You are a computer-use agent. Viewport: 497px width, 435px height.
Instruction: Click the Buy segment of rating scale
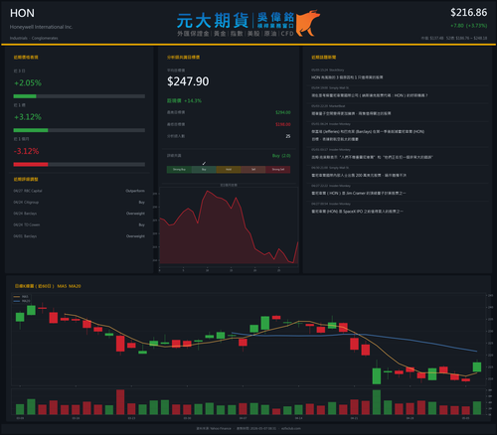(x=204, y=170)
